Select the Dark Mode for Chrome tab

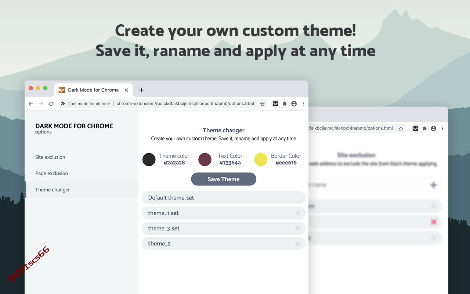[x=93, y=90]
